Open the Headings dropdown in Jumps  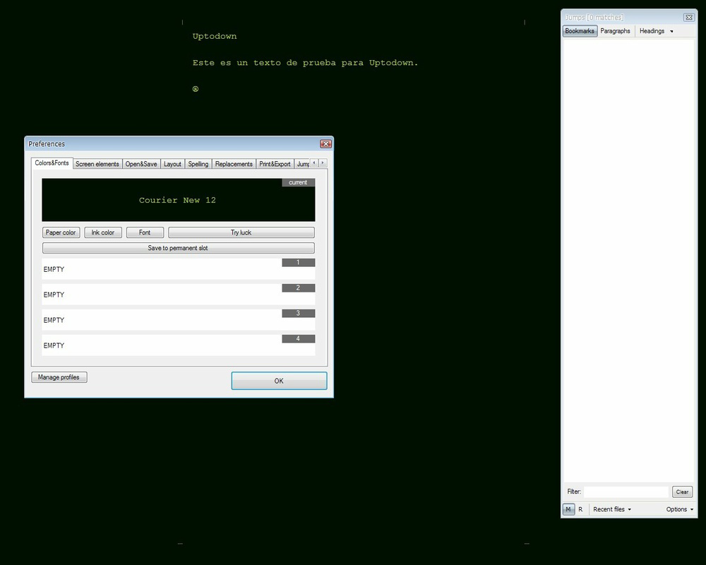point(656,30)
